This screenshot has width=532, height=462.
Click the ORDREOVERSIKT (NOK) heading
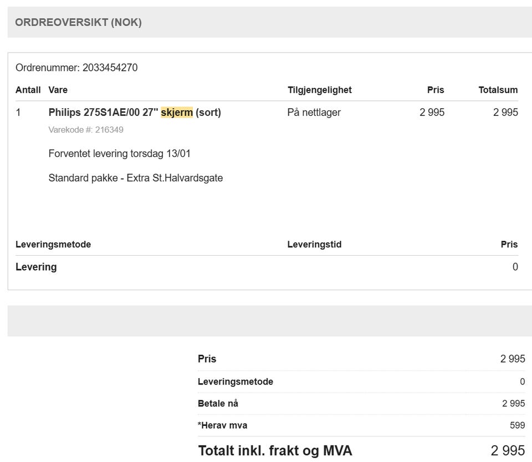[x=78, y=22]
